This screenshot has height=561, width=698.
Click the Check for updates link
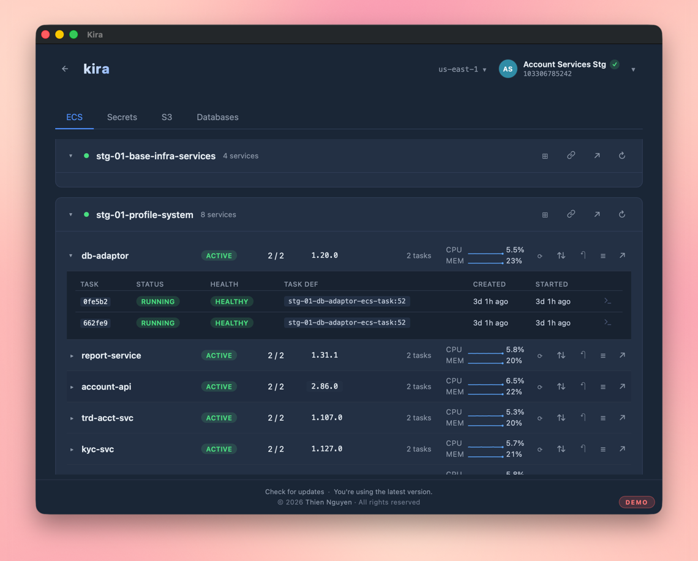[295, 492]
